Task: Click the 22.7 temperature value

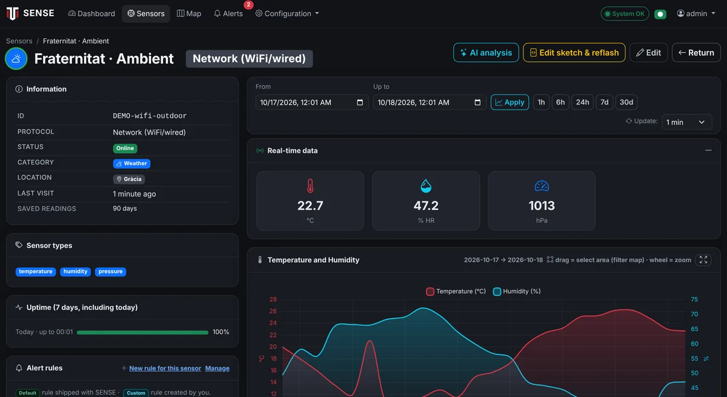Action: [310, 206]
